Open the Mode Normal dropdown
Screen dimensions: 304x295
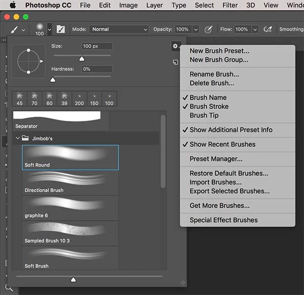(x=119, y=29)
